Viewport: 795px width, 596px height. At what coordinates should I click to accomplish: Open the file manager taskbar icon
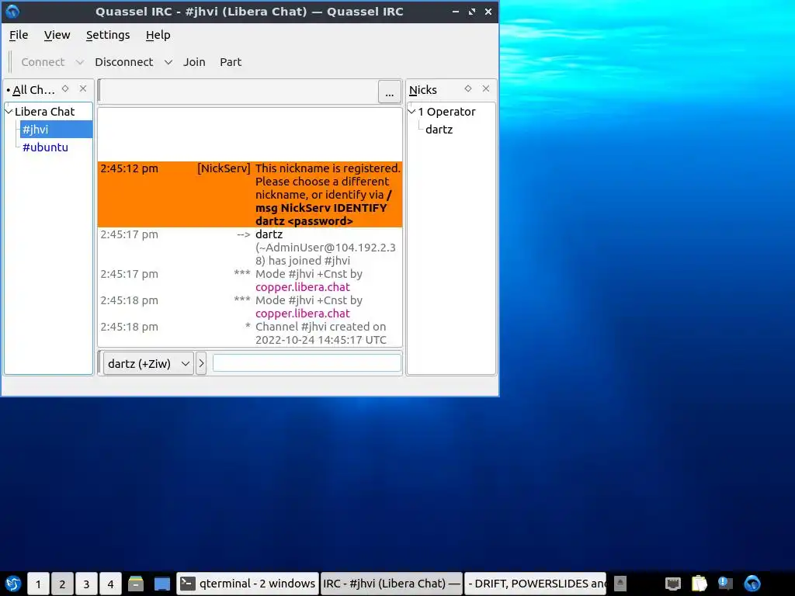135,584
